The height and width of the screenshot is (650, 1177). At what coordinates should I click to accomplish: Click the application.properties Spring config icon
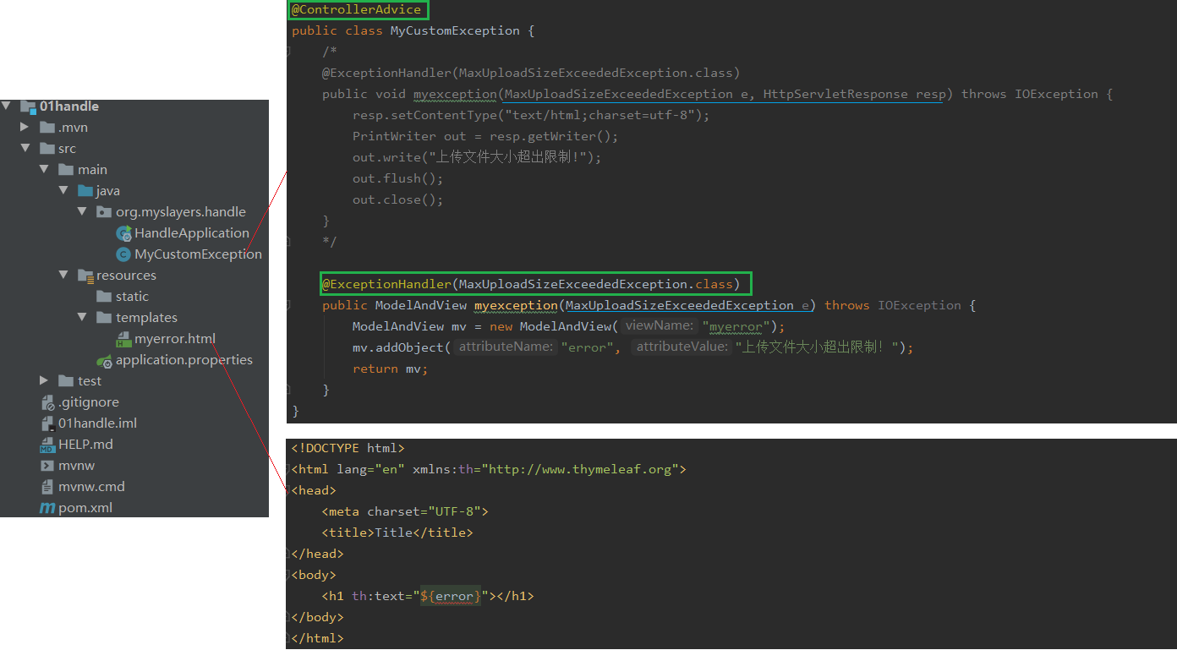(x=105, y=361)
